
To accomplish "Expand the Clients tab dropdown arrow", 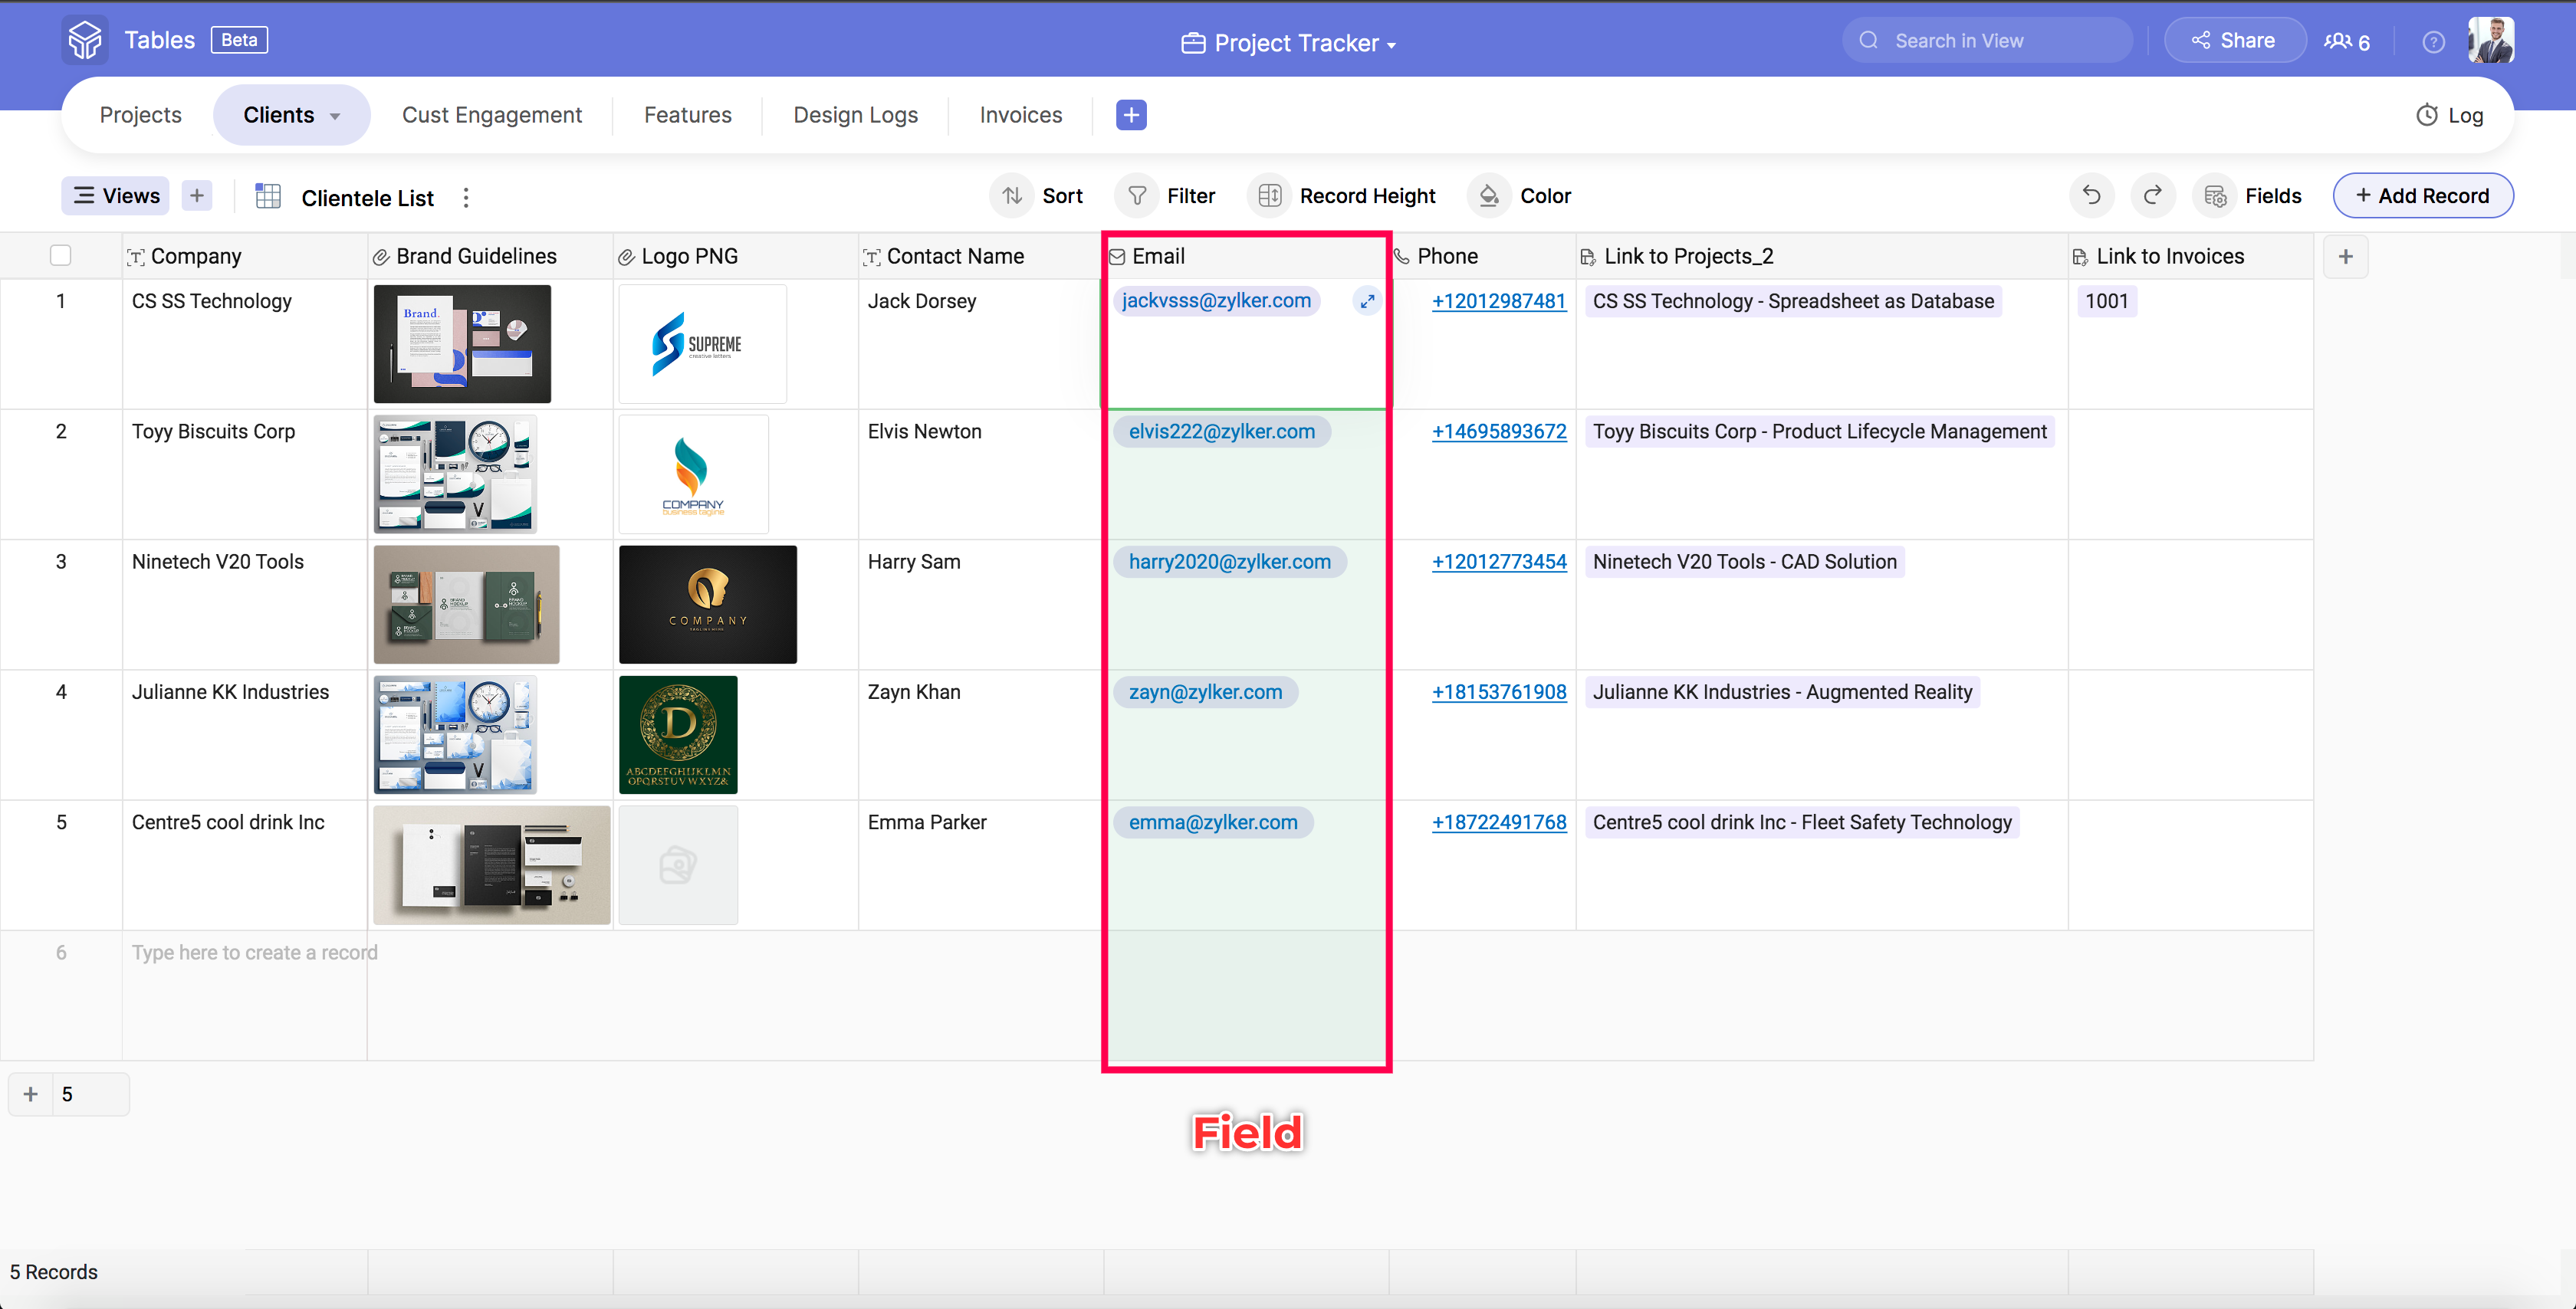I will pos(335,116).
